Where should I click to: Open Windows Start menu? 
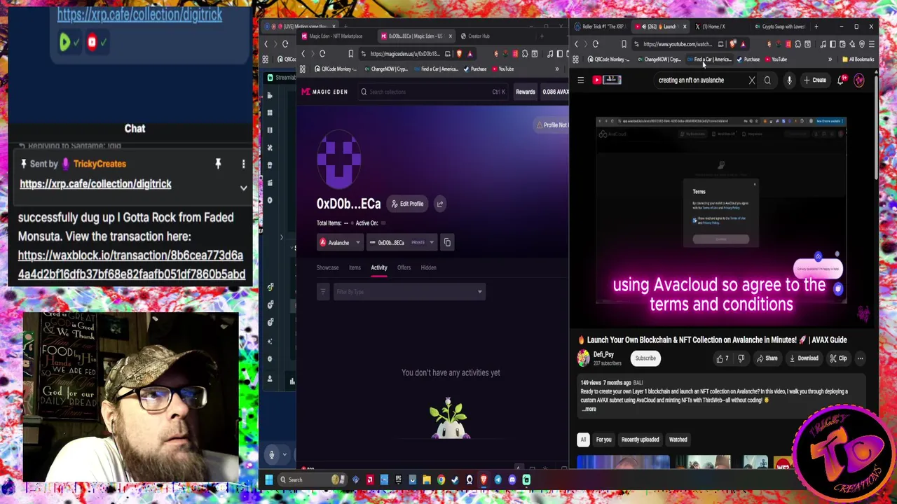(268, 479)
